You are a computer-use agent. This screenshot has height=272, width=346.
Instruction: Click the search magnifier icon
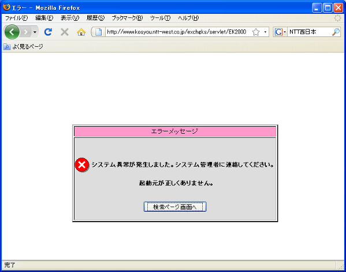coord(336,32)
